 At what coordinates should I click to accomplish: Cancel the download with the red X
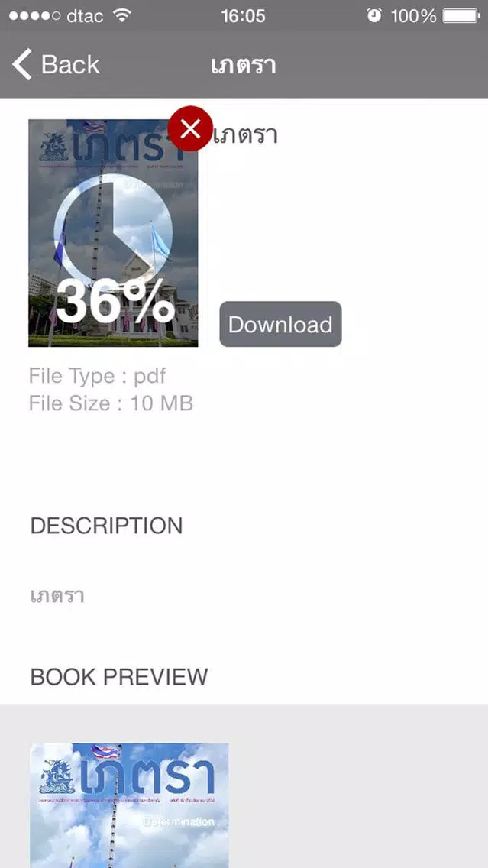point(189,128)
